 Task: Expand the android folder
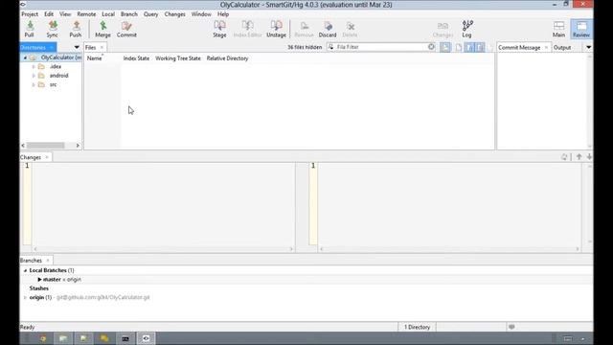[34, 76]
